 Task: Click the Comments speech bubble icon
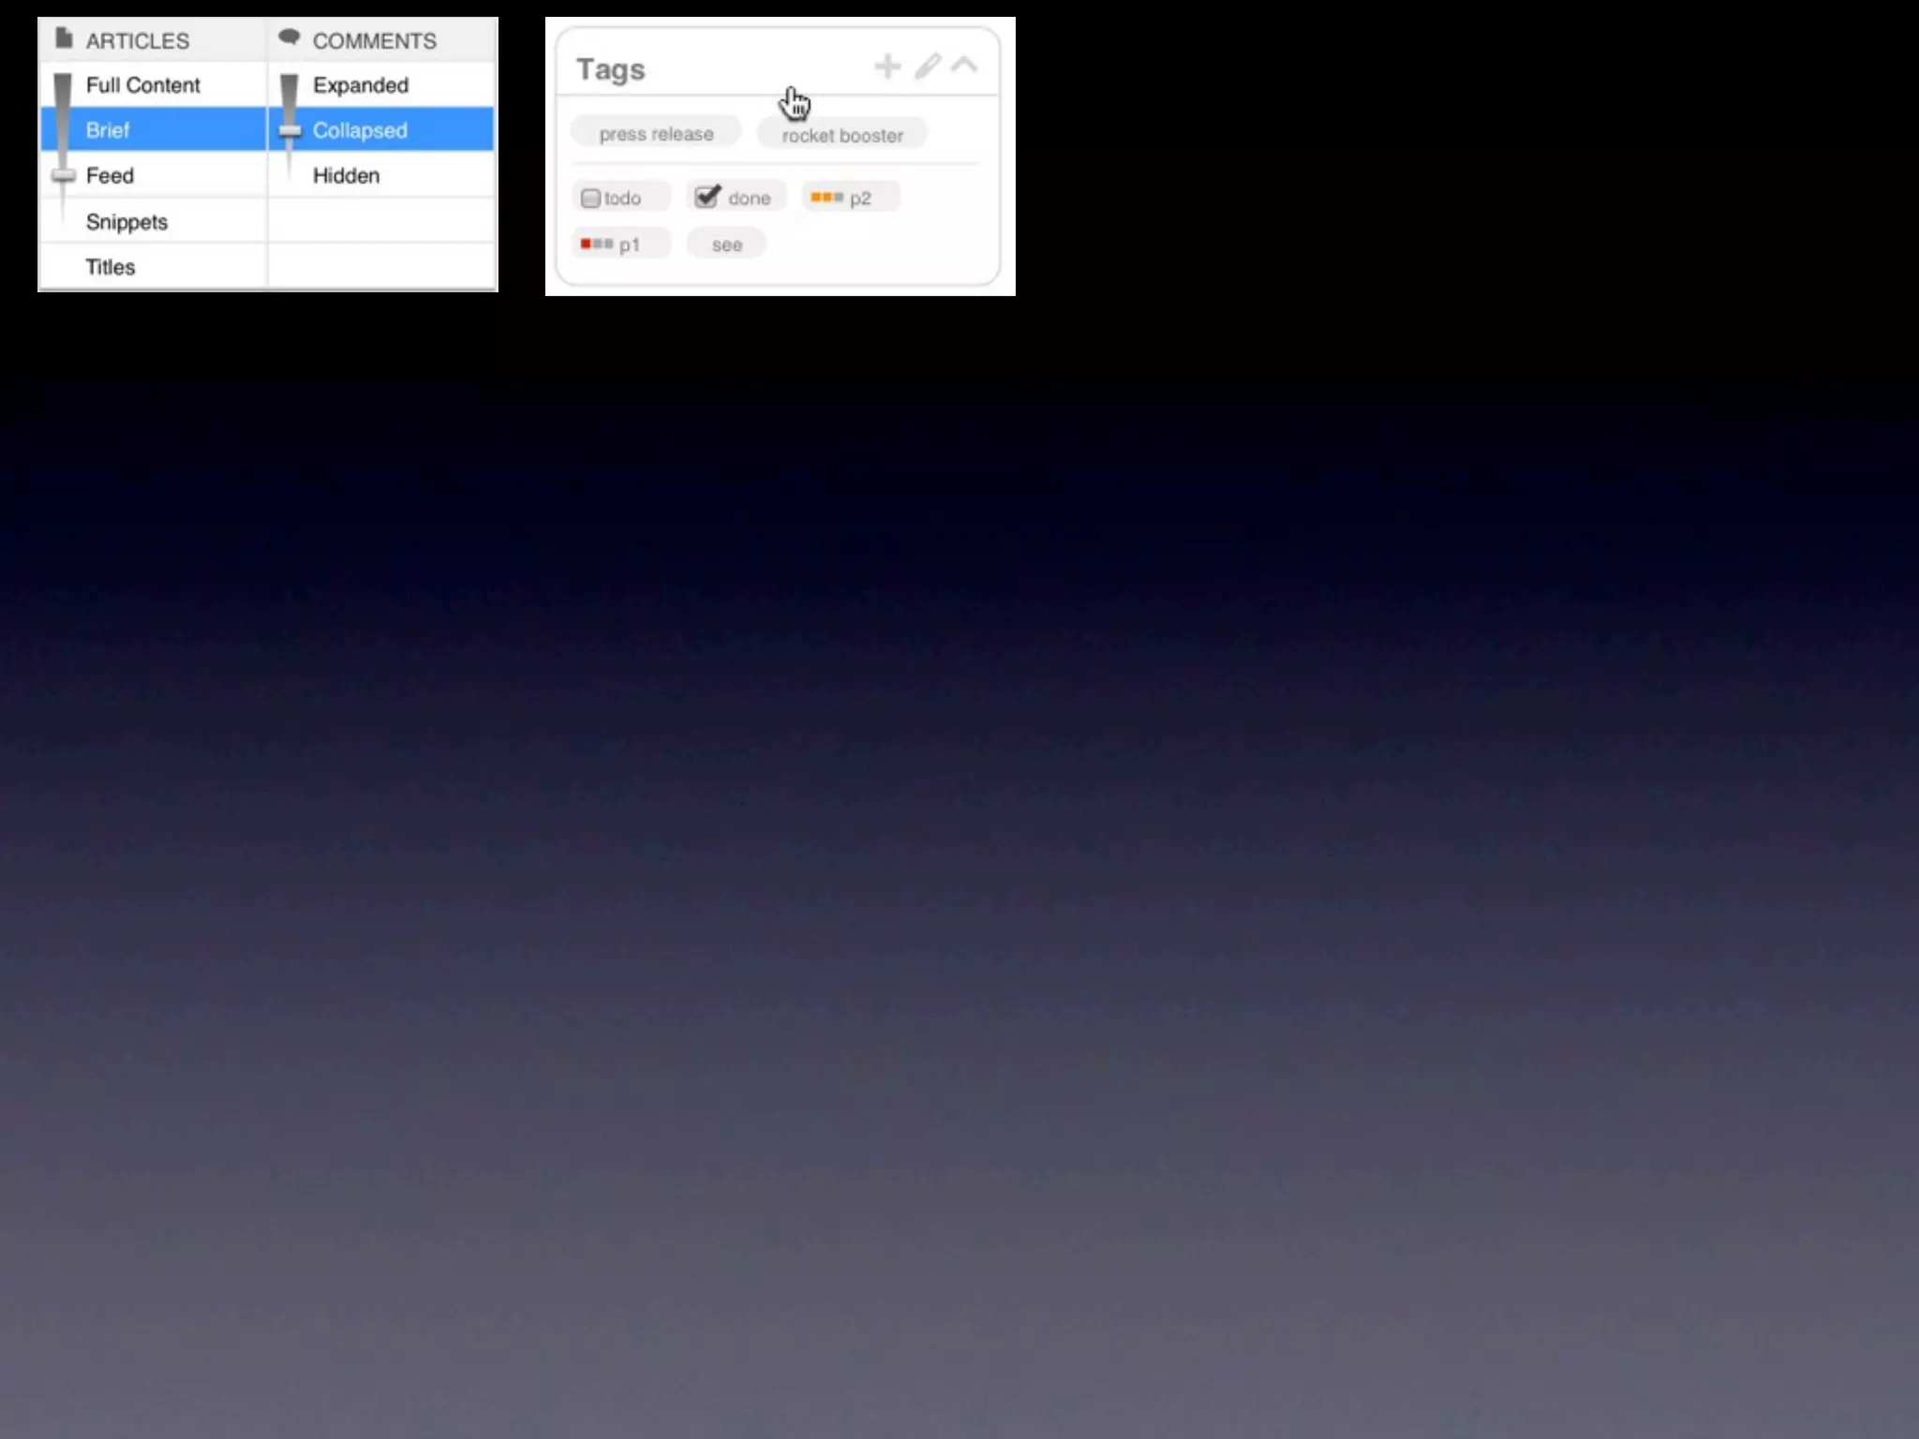(x=290, y=37)
